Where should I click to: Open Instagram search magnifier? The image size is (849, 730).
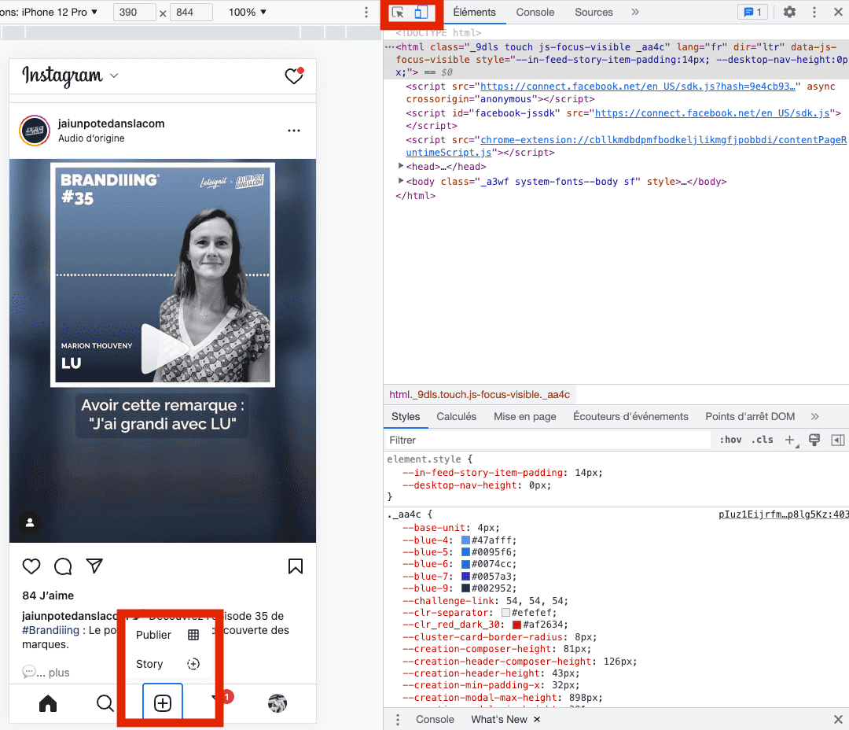point(105,703)
